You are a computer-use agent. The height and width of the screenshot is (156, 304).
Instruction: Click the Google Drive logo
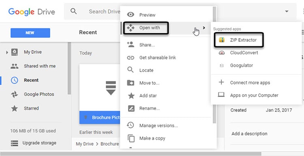click(x=32, y=12)
